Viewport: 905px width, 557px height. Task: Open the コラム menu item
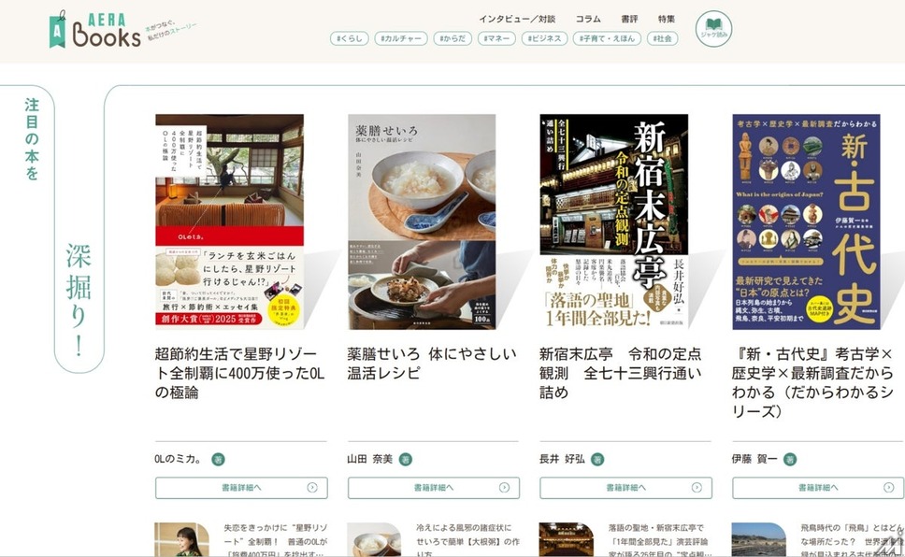588,19
